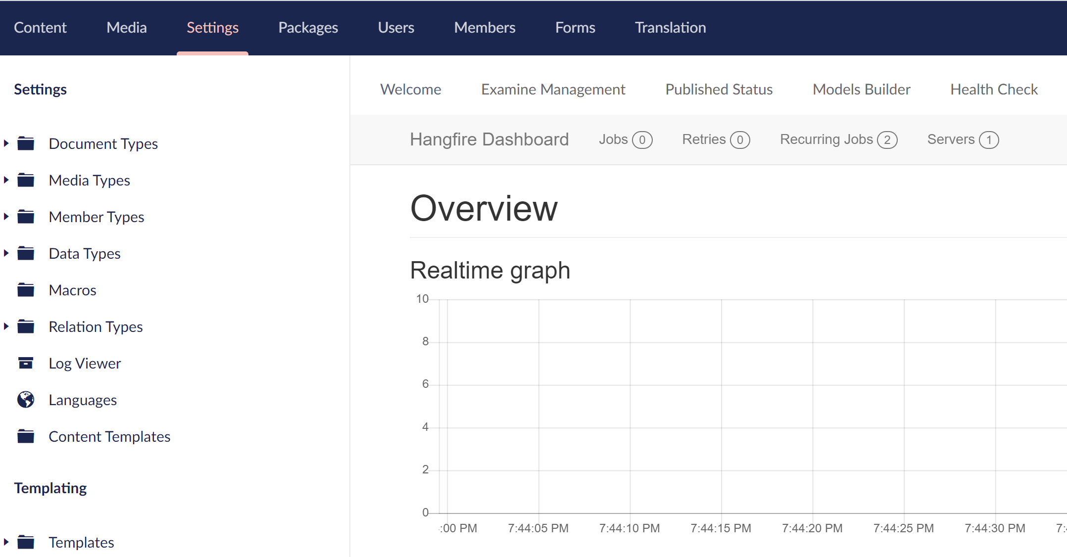
Task: Expand the Document Types tree node
Action: (x=6, y=143)
